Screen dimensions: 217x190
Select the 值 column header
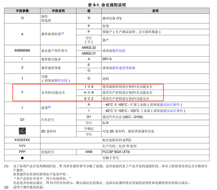point(89,11)
